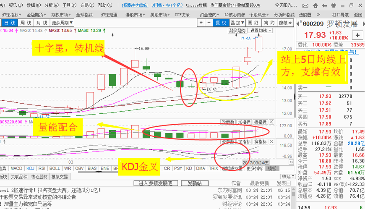Switch to 周线 weekly chart
This screenshot has height=209, width=365.
[x=26, y=23]
